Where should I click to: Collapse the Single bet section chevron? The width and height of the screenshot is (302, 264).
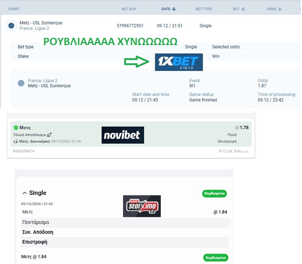coord(25,193)
